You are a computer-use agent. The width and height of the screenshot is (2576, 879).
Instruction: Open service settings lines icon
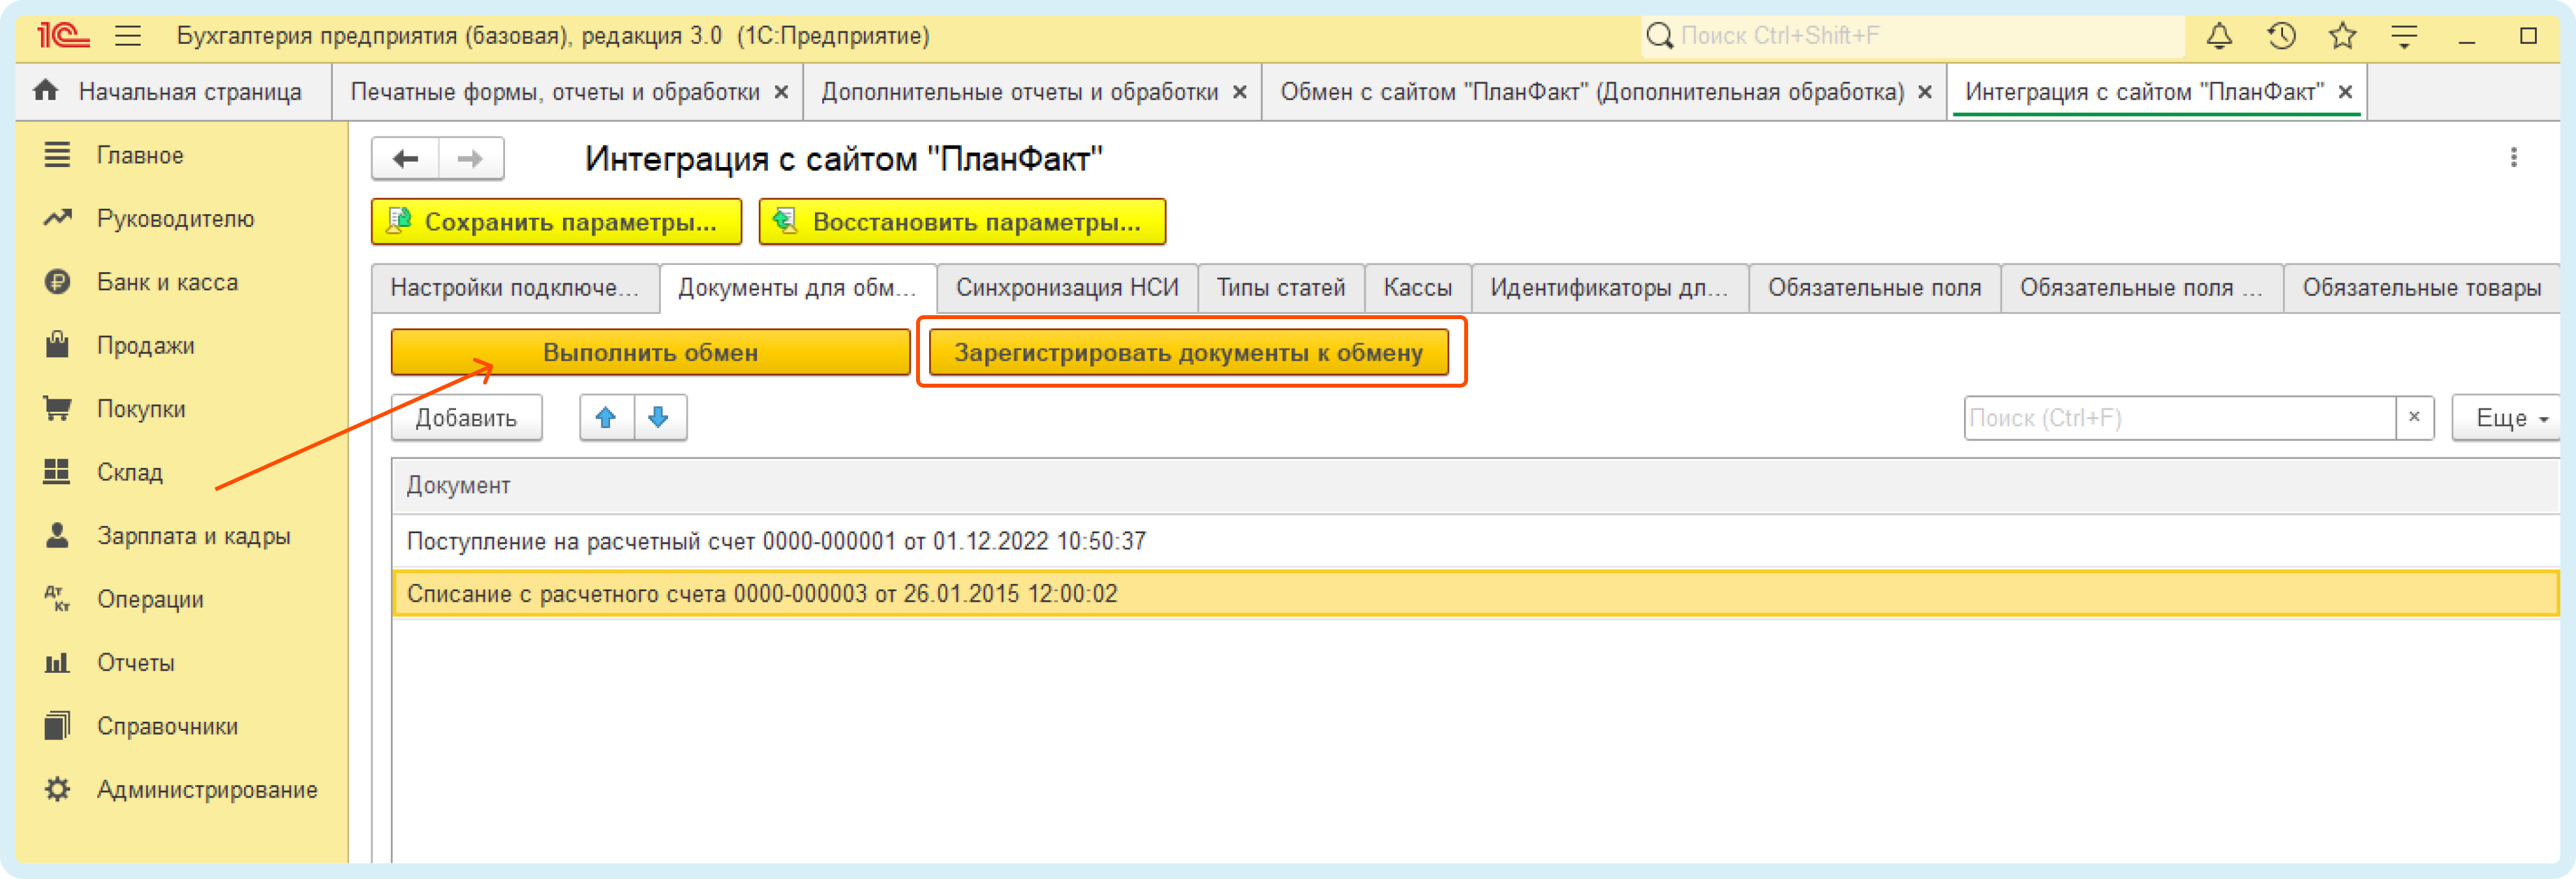tap(2404, 37)
